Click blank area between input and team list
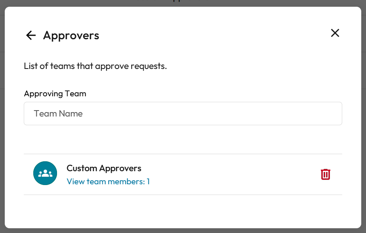Image resolution: width=366 pixels, height=233 pixels. click(183, 139)
